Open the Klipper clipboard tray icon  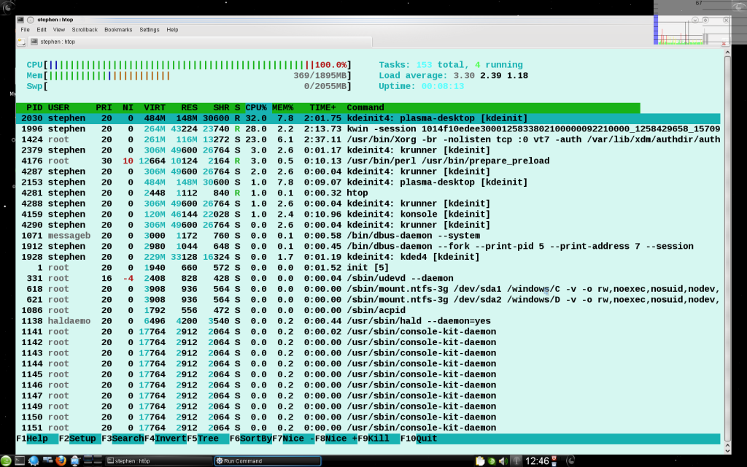click(x=480, y=461)
